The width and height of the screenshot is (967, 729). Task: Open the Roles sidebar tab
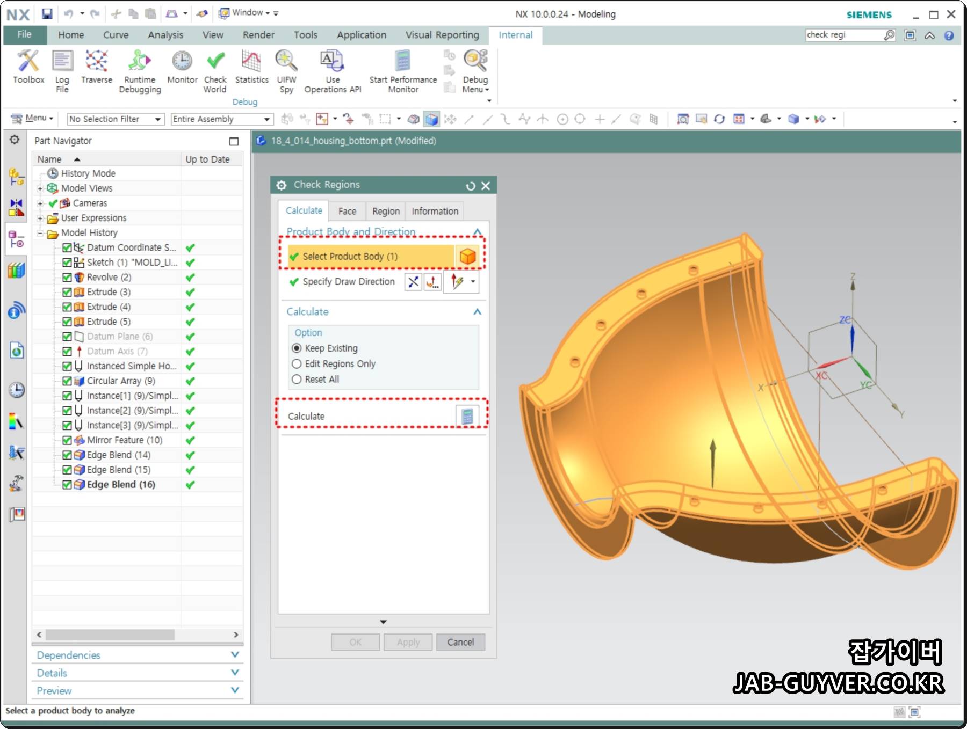[16, 515]
